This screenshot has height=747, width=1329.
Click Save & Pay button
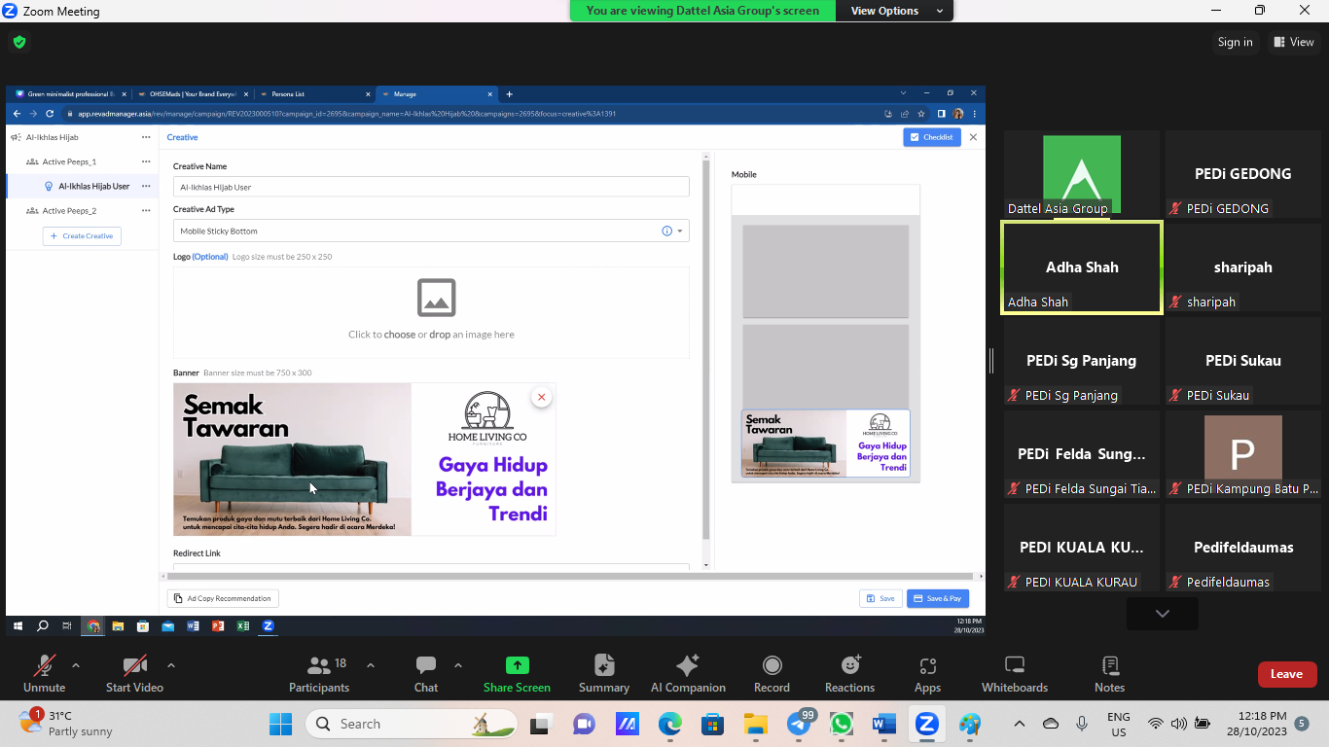click(938, 598)
